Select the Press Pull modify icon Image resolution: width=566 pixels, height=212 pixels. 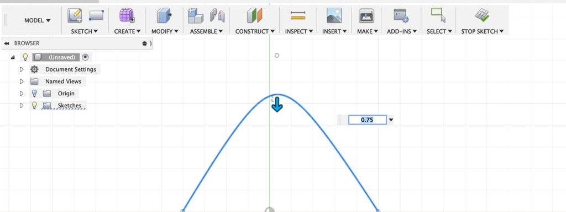click(x=164, y=15)
